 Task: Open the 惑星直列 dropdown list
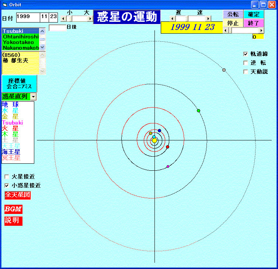click(33, 96)
